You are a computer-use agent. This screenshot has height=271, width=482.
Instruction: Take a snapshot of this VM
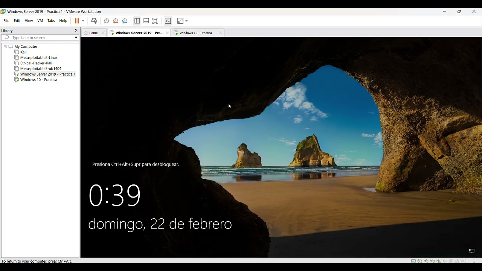pos(107,21)
